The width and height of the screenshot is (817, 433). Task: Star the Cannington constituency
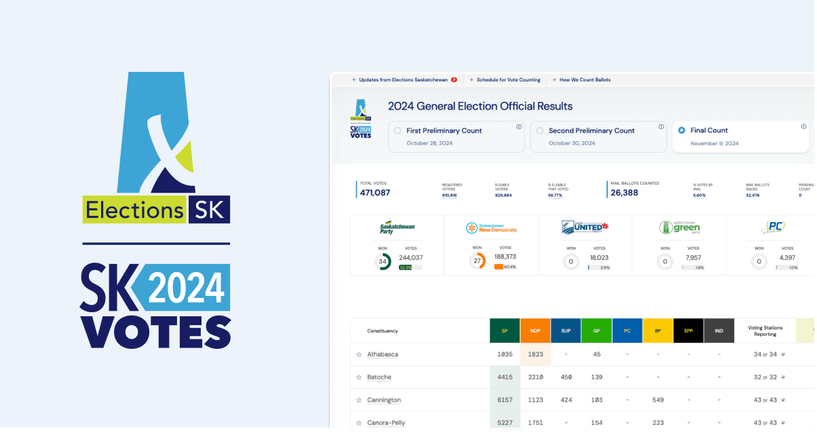coord(359,400)
